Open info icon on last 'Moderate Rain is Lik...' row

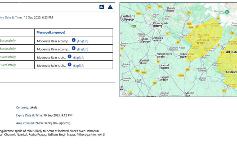69,65
